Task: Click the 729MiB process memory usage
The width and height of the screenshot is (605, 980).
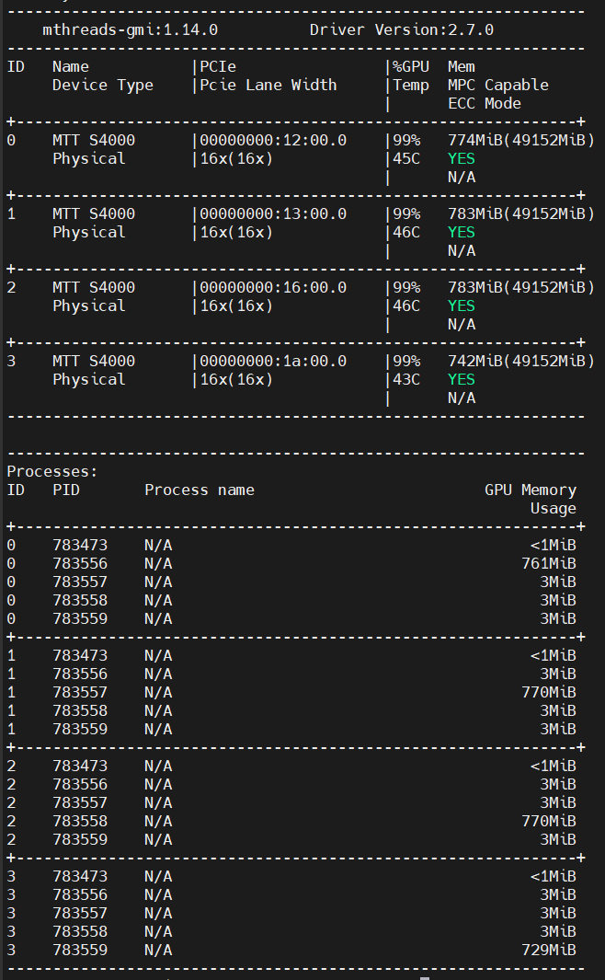Action: point(548,950)
